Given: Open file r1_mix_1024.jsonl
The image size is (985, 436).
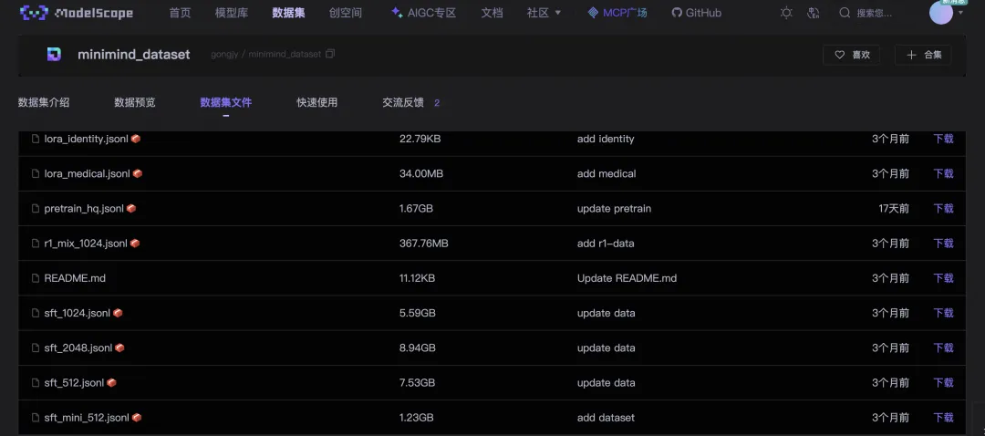Looking at the screenshot, I should 86,244.
